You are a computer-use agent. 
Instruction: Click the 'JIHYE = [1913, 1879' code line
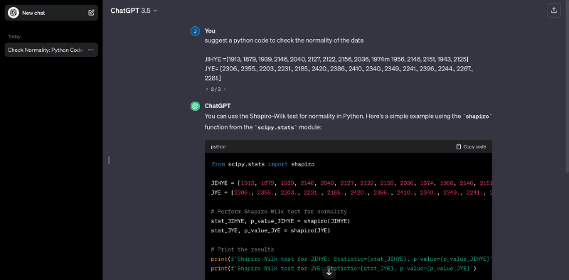[x=351, y=183]
